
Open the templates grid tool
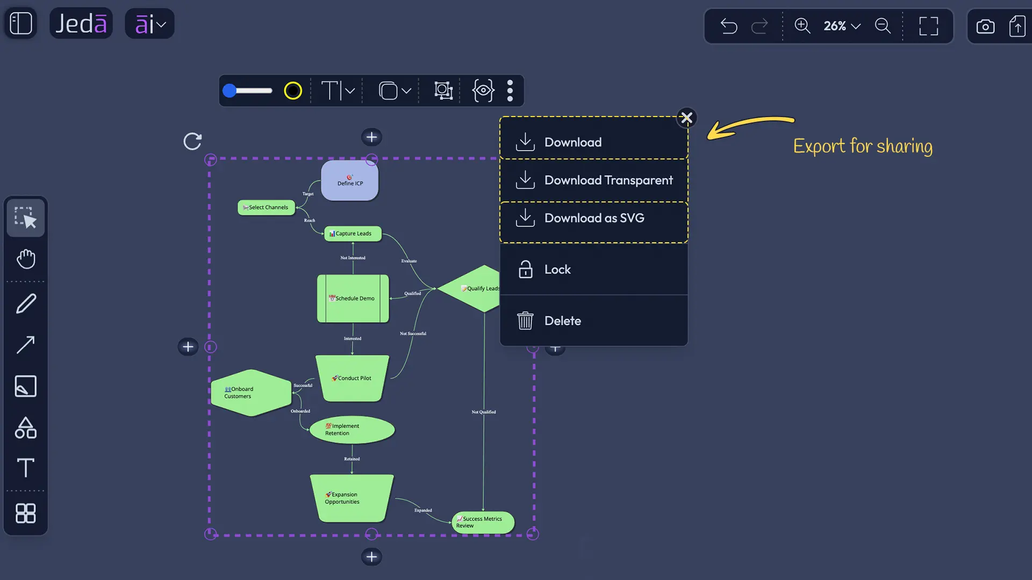tap(25, 513)
